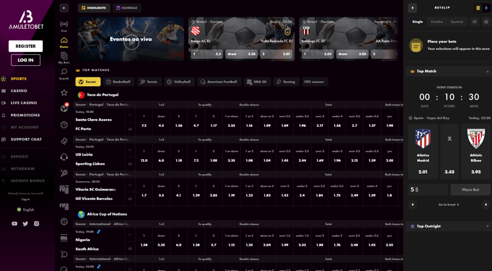The height and width of the screenshot is (271, 492).
Task: Open statistics icon for Sporting Lisbon match
Action: (130, 164)
